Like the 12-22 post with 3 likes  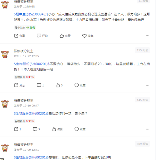(59, 85)
